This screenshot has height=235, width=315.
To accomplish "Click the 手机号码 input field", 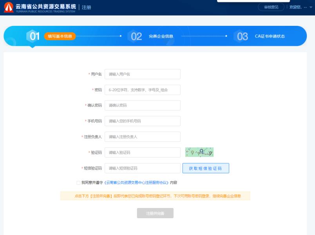I will [x=142, y=121].
